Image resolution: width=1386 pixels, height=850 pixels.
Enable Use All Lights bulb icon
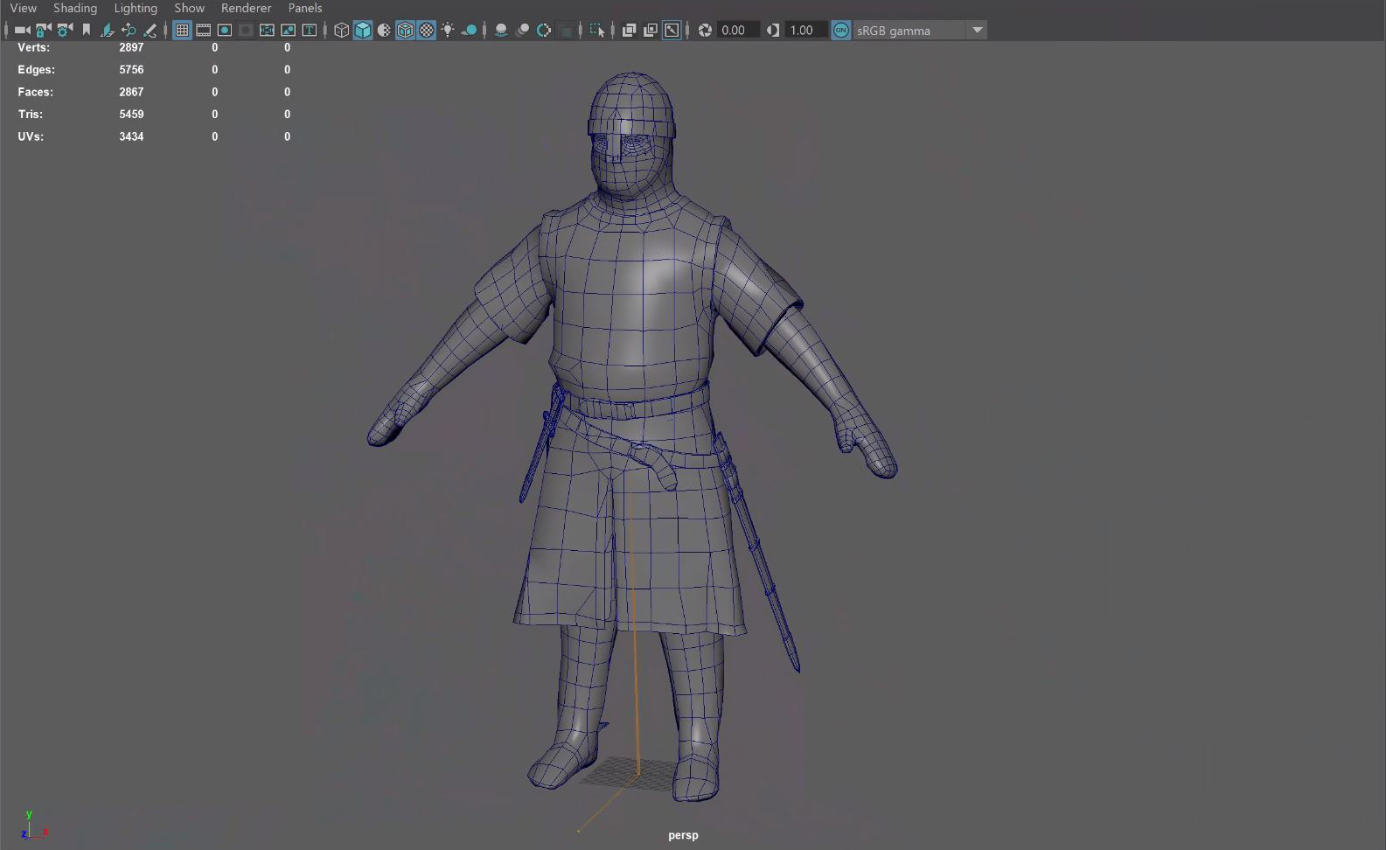(448, 31)
